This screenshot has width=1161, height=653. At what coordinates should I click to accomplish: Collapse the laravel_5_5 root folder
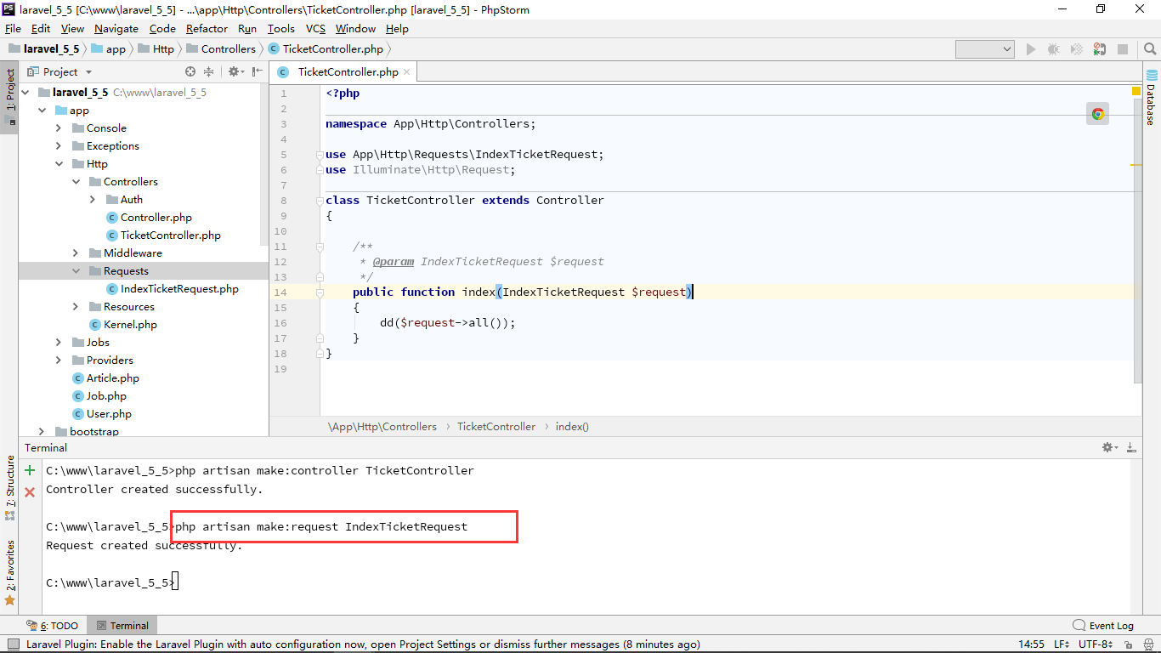[x=25, y=93]
